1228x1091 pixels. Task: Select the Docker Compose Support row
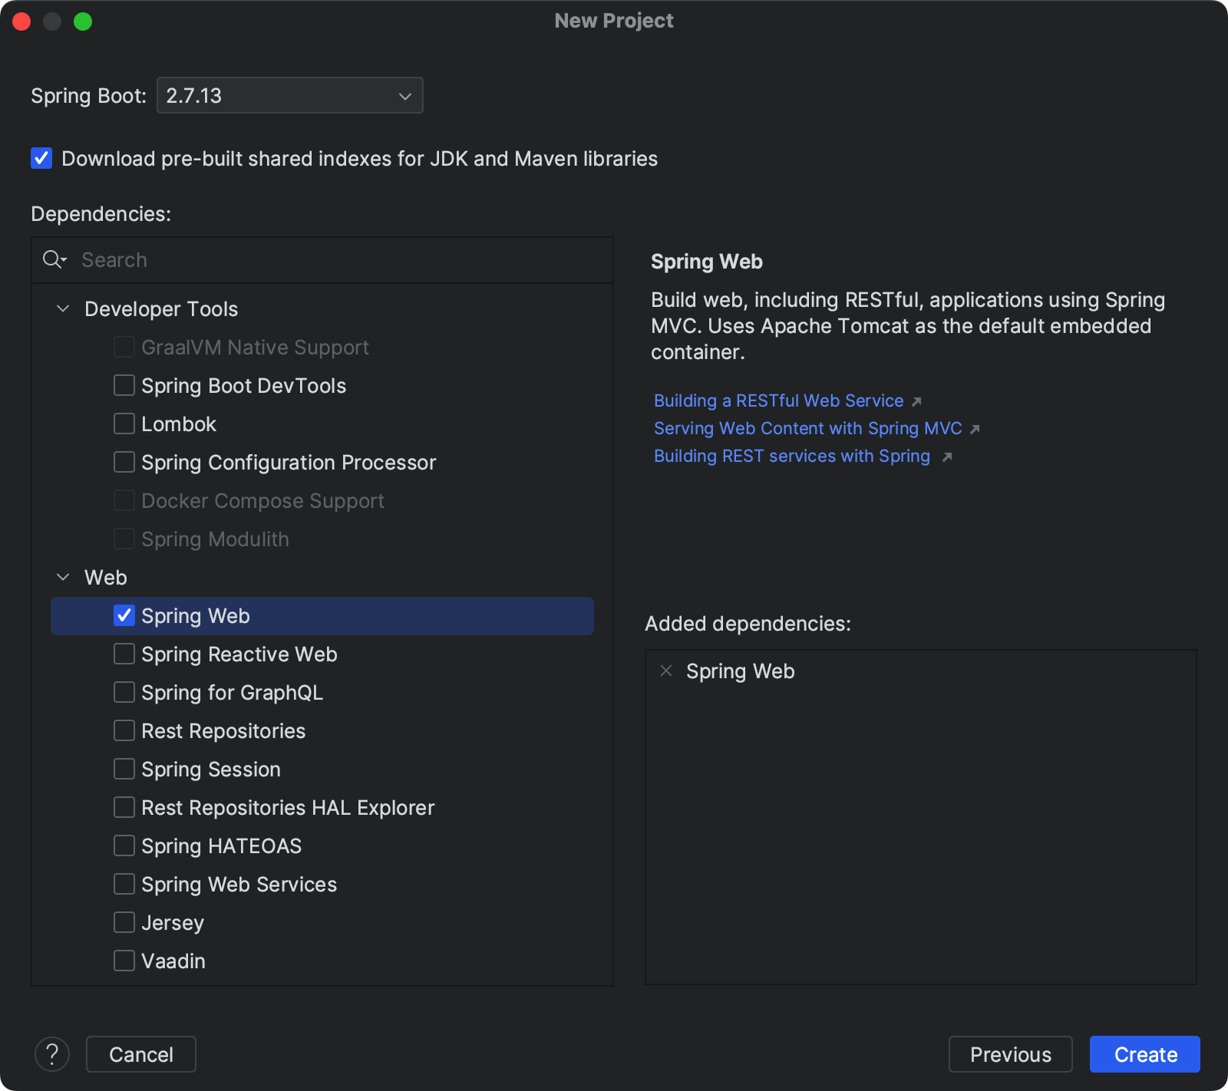[322, 501]
